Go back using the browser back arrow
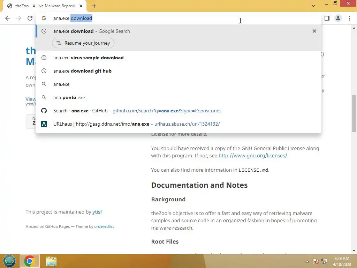Screen dimensions: 357x268 (x=8, y=18)
